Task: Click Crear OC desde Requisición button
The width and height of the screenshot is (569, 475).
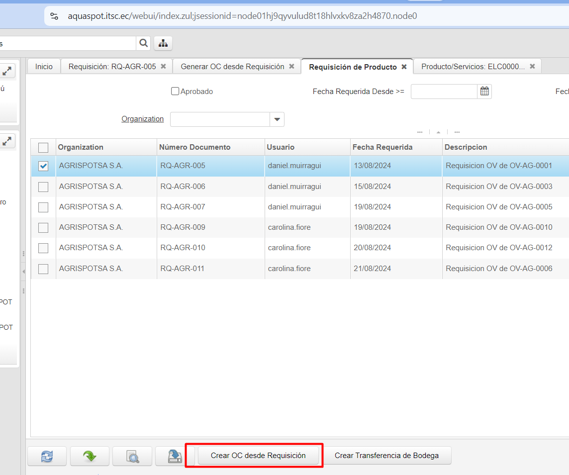Action: 258,456
